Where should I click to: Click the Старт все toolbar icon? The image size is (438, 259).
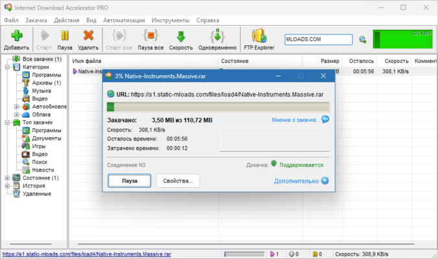click(x=119, y=36)
